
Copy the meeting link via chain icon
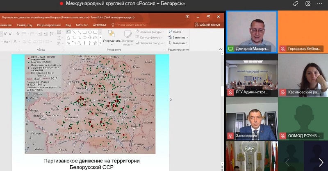pyautogui.click(x=296, y=4)
